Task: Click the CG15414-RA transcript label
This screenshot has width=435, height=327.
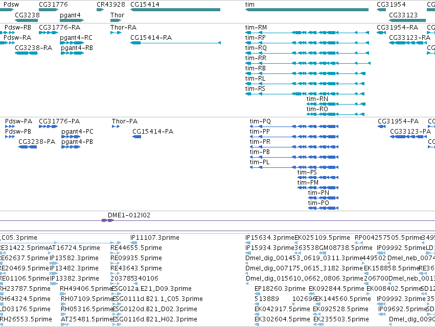Action: [151, 38]
